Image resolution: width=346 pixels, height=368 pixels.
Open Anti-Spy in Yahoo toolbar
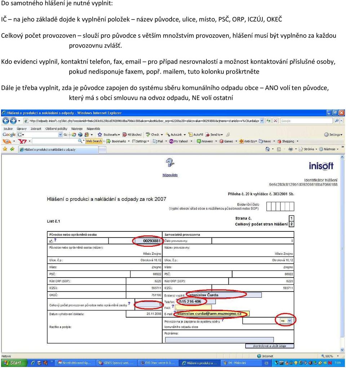248,141
